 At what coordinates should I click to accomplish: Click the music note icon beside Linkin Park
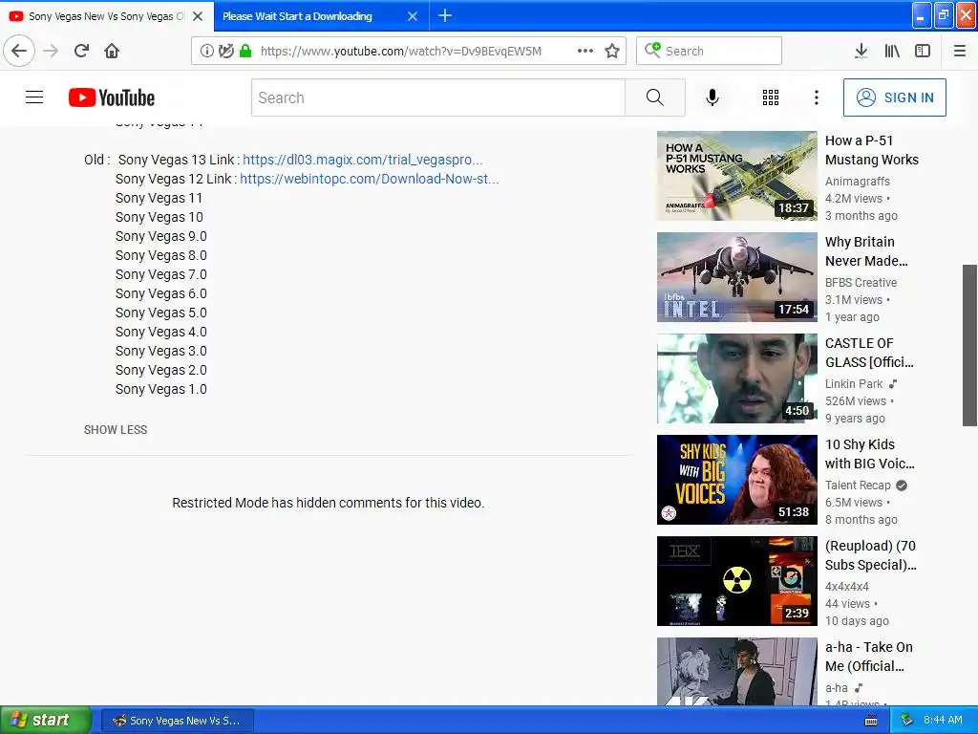tap(893, 384)
